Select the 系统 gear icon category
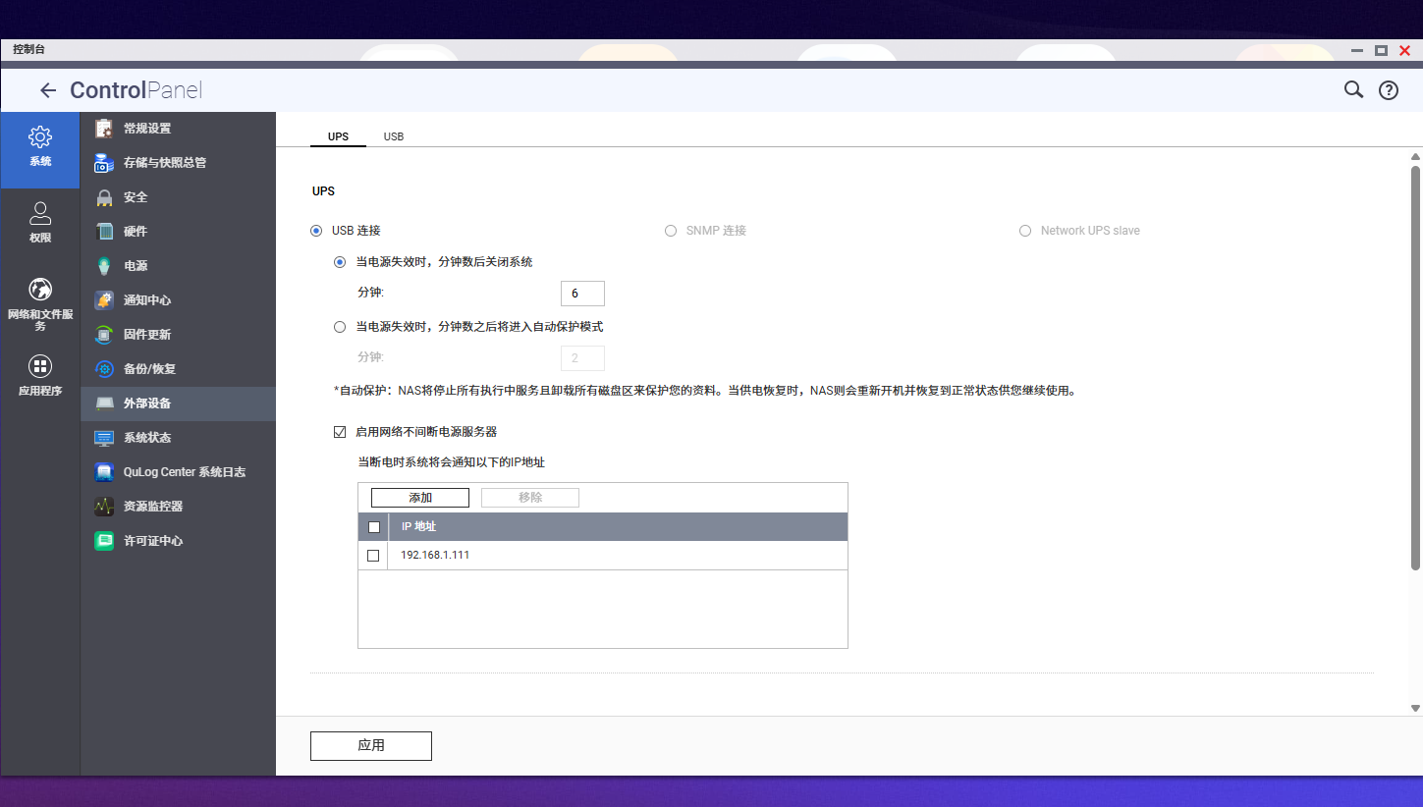Viewport: 1423px width, 807px height. 40,137
